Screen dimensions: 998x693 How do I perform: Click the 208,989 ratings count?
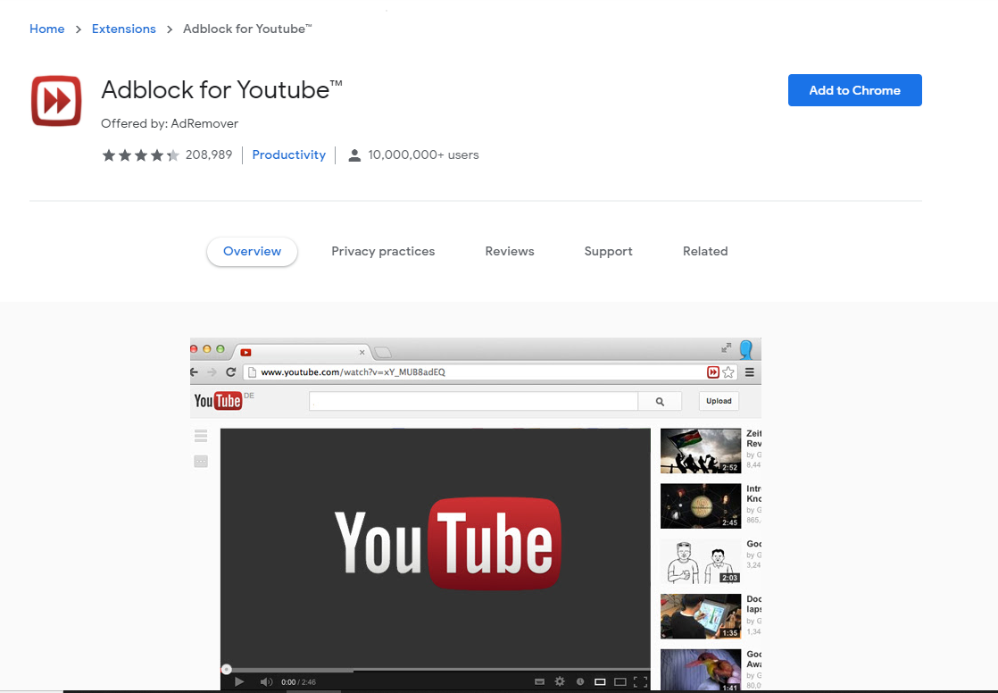[209, 154]
